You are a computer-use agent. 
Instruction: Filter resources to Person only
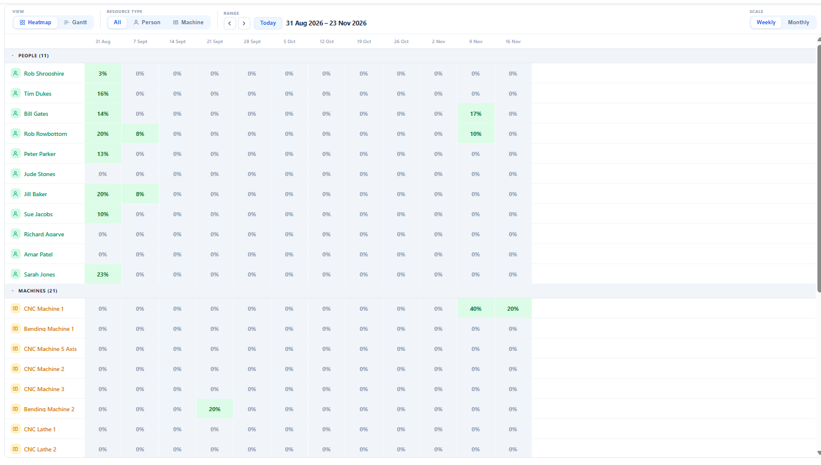tap(147, 22)
